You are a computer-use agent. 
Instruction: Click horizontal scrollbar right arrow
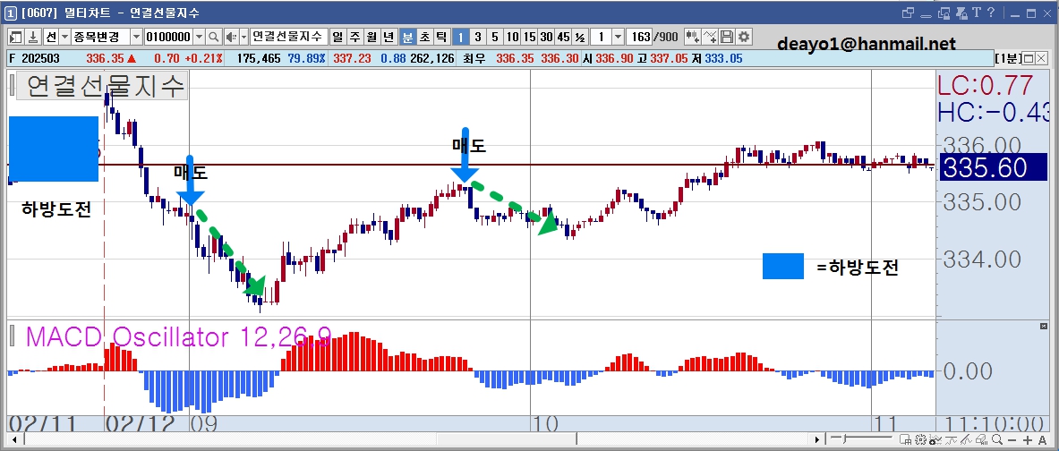point(817,439)
